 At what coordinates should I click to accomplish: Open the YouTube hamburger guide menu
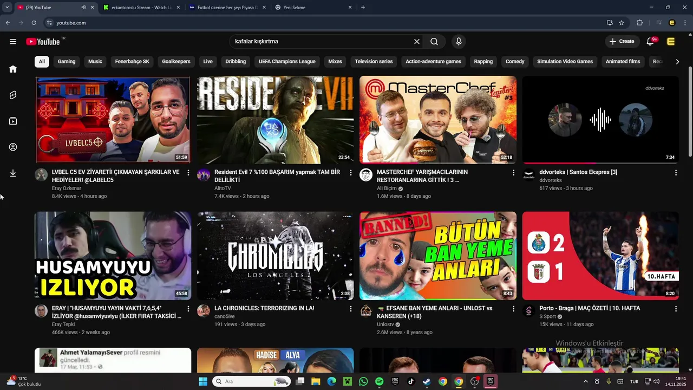tap(13, 42)
